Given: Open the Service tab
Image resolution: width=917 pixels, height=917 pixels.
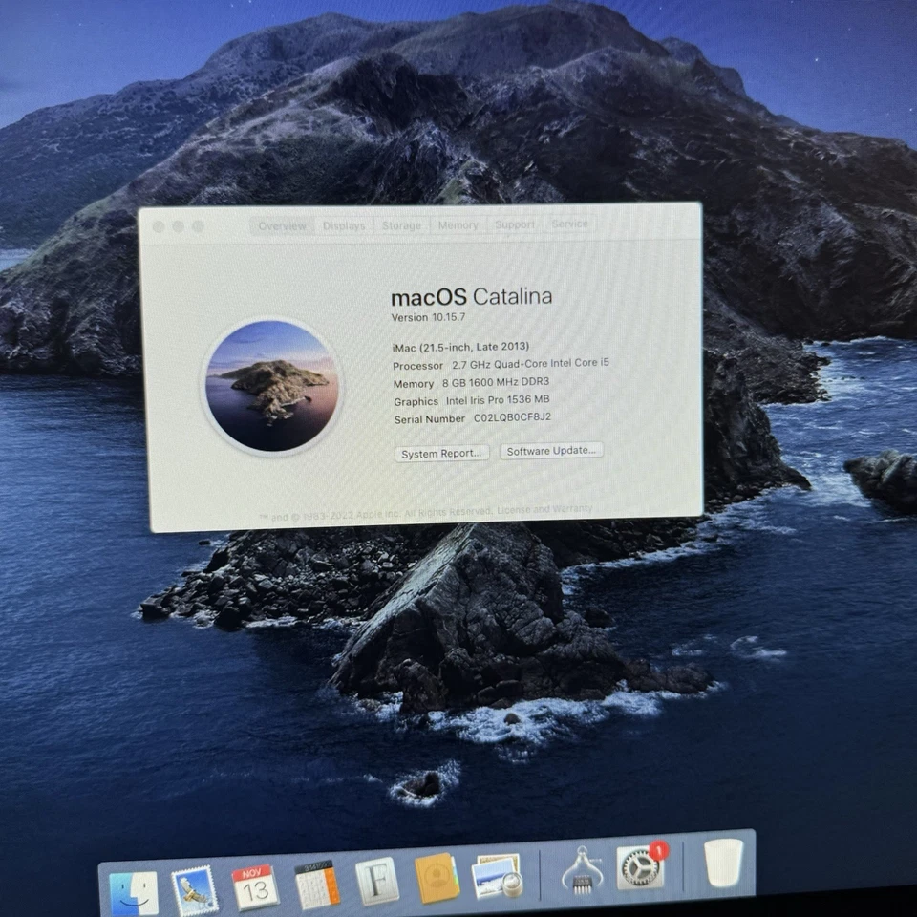Looking at the screenshot, I should pyautogui.click(x=569, y=223).
